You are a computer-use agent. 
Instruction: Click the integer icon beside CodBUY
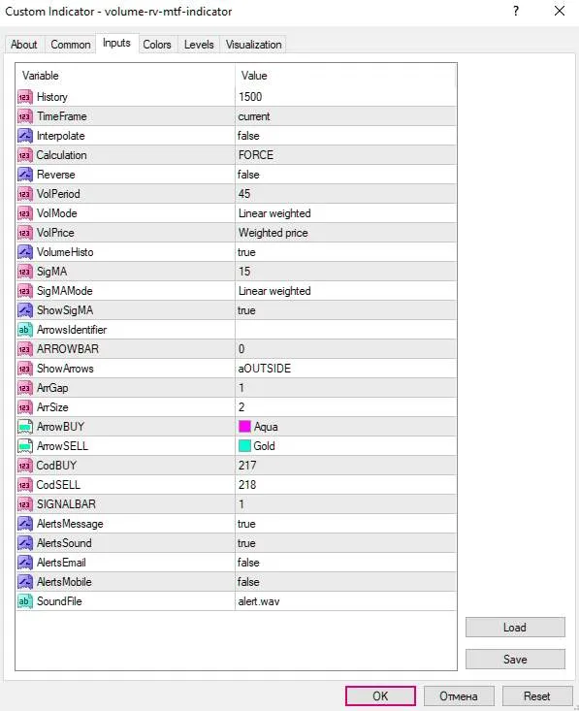[25, 466]
